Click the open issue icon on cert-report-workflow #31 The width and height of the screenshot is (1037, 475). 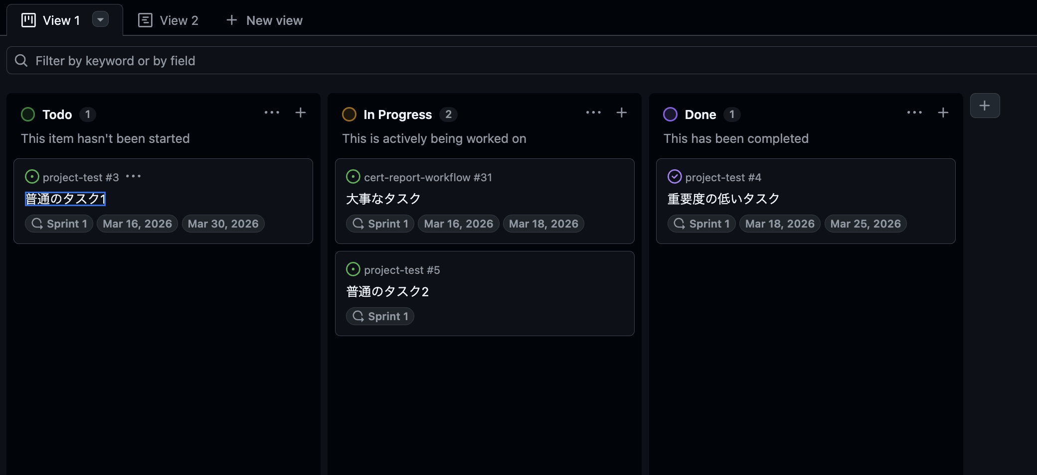(x=353, y=176)
